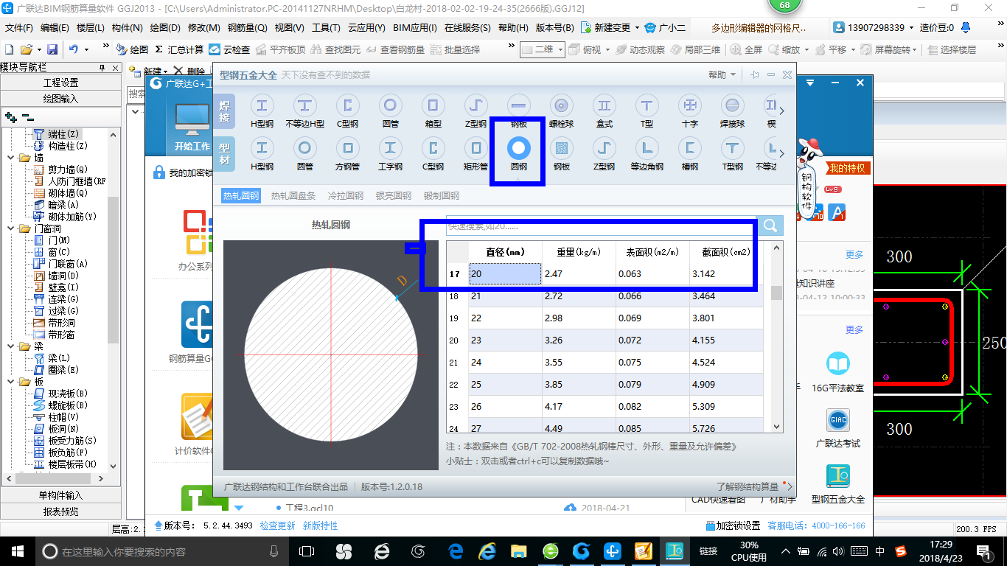Select rolled 钢板 icon in 型材 row
1007x566 pixels.
(x=561, y=154)
